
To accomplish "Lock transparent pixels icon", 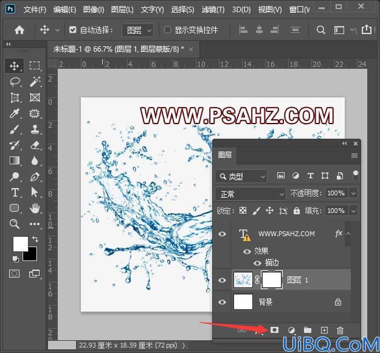I will point(243,211).
